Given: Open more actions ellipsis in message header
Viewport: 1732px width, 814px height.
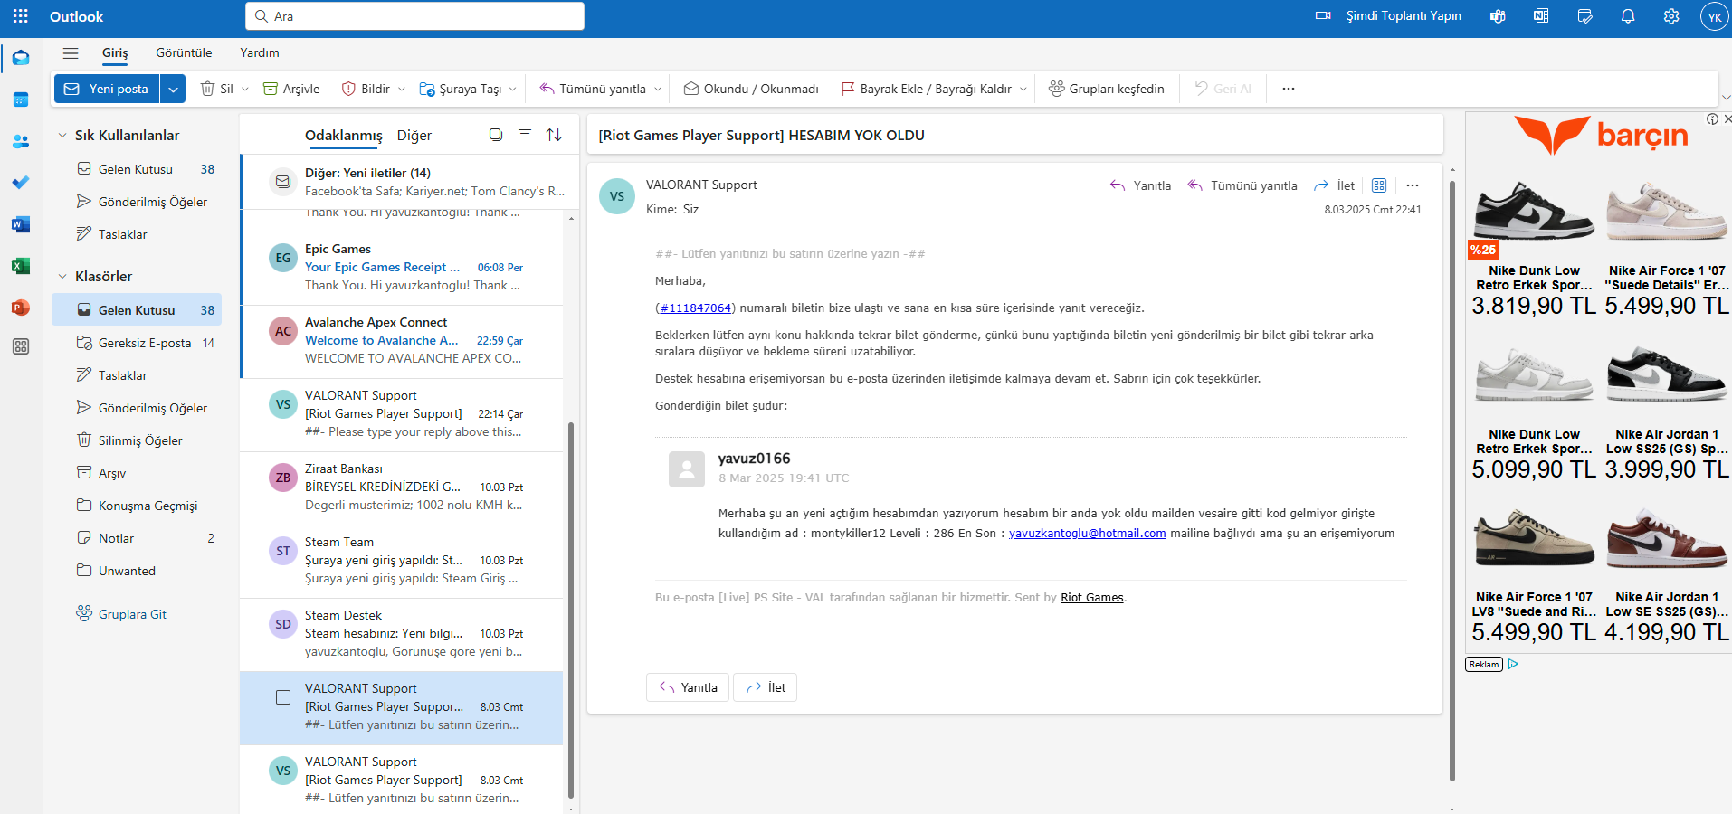Looking at the screenshot, I should [1413, 185].
